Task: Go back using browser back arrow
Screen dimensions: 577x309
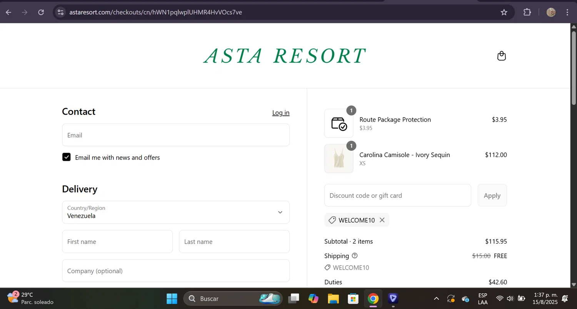Action: [8, 12]
